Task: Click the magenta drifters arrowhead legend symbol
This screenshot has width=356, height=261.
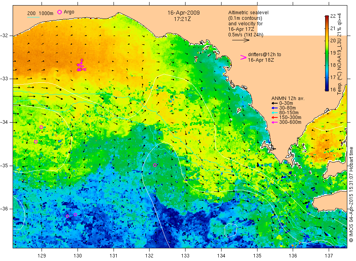Action: click(243, 57)
